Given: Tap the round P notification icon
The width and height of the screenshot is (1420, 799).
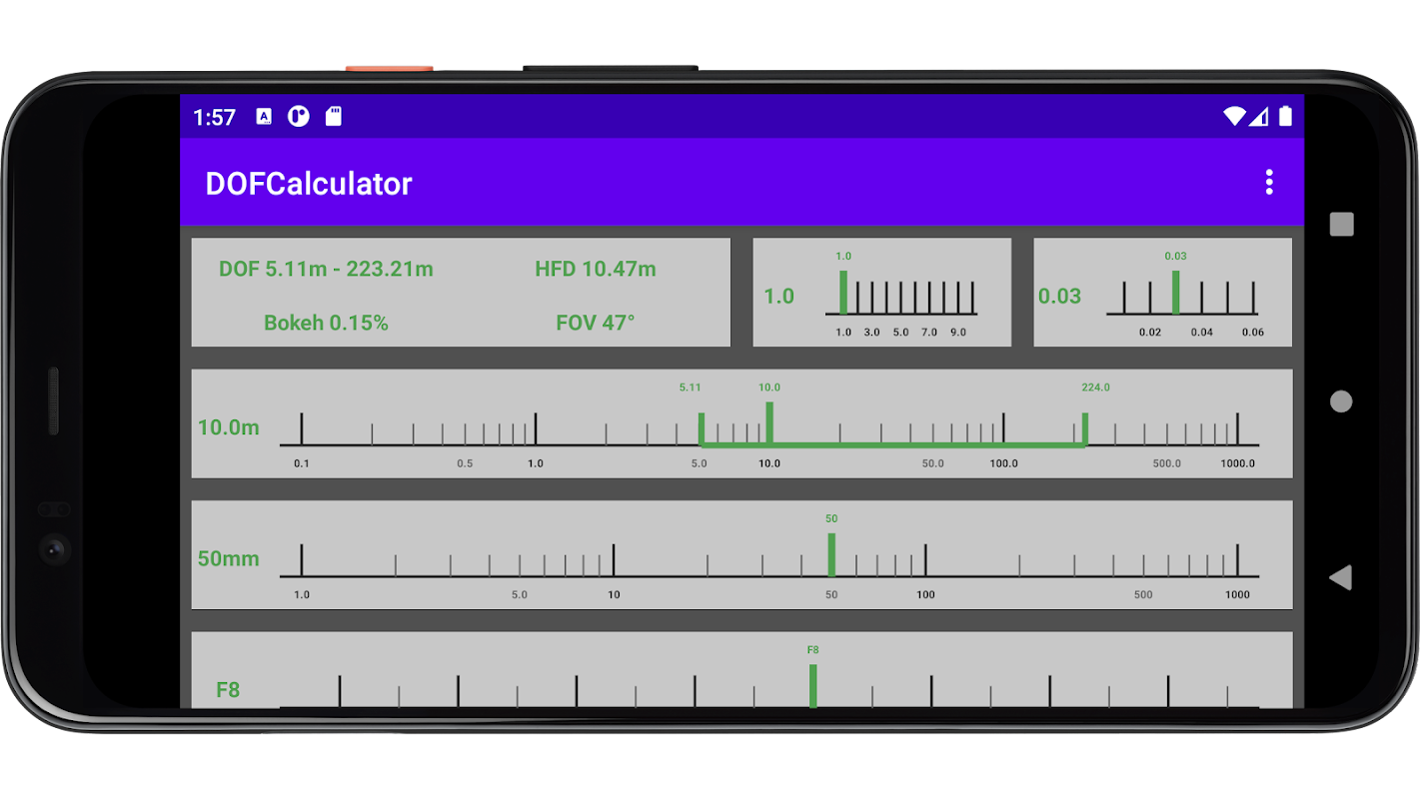Looking at the screenshot, I should pos(299,117).
